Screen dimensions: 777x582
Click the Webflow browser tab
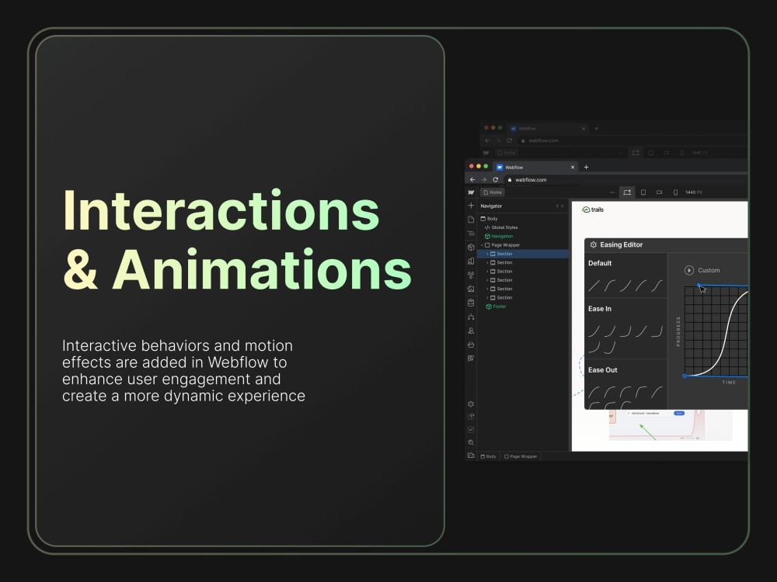(x=535, y=168)
